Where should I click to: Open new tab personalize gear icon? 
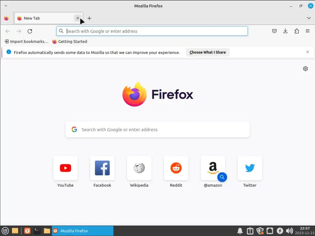pos(305,69)
